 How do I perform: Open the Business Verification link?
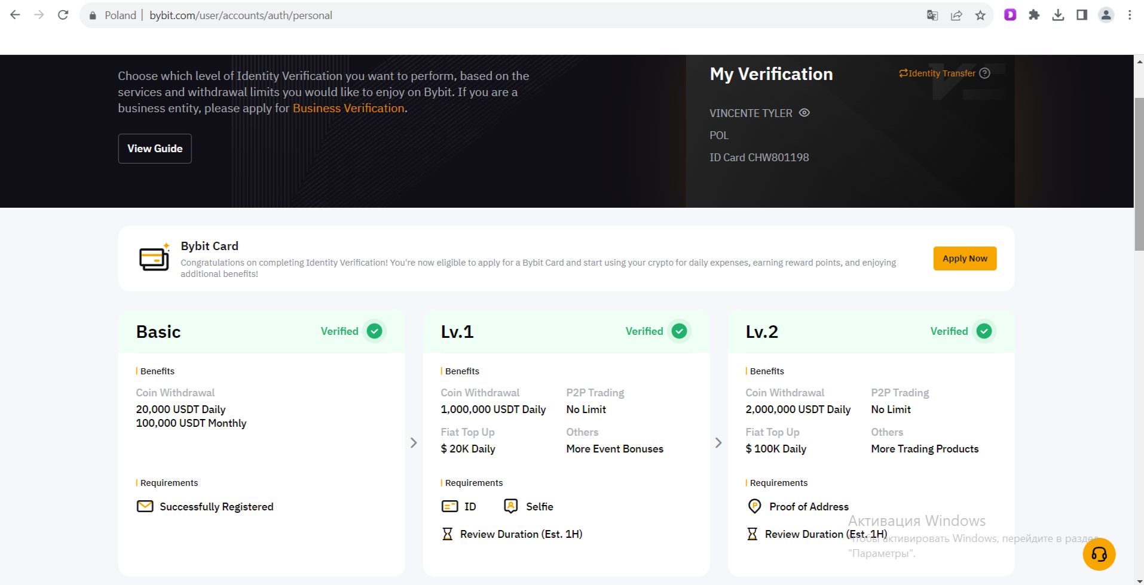[348, 108]
